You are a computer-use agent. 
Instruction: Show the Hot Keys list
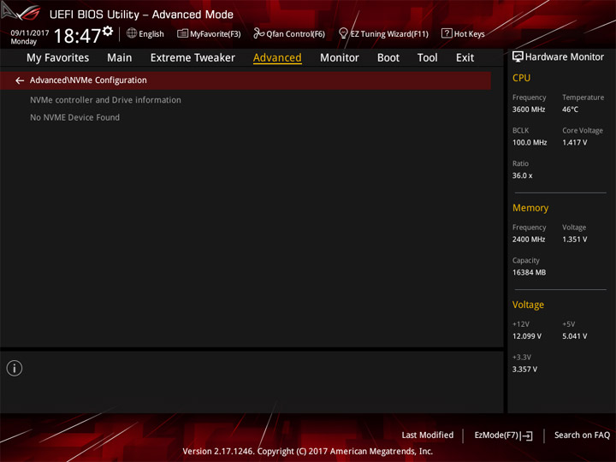(x=470, y=34)
